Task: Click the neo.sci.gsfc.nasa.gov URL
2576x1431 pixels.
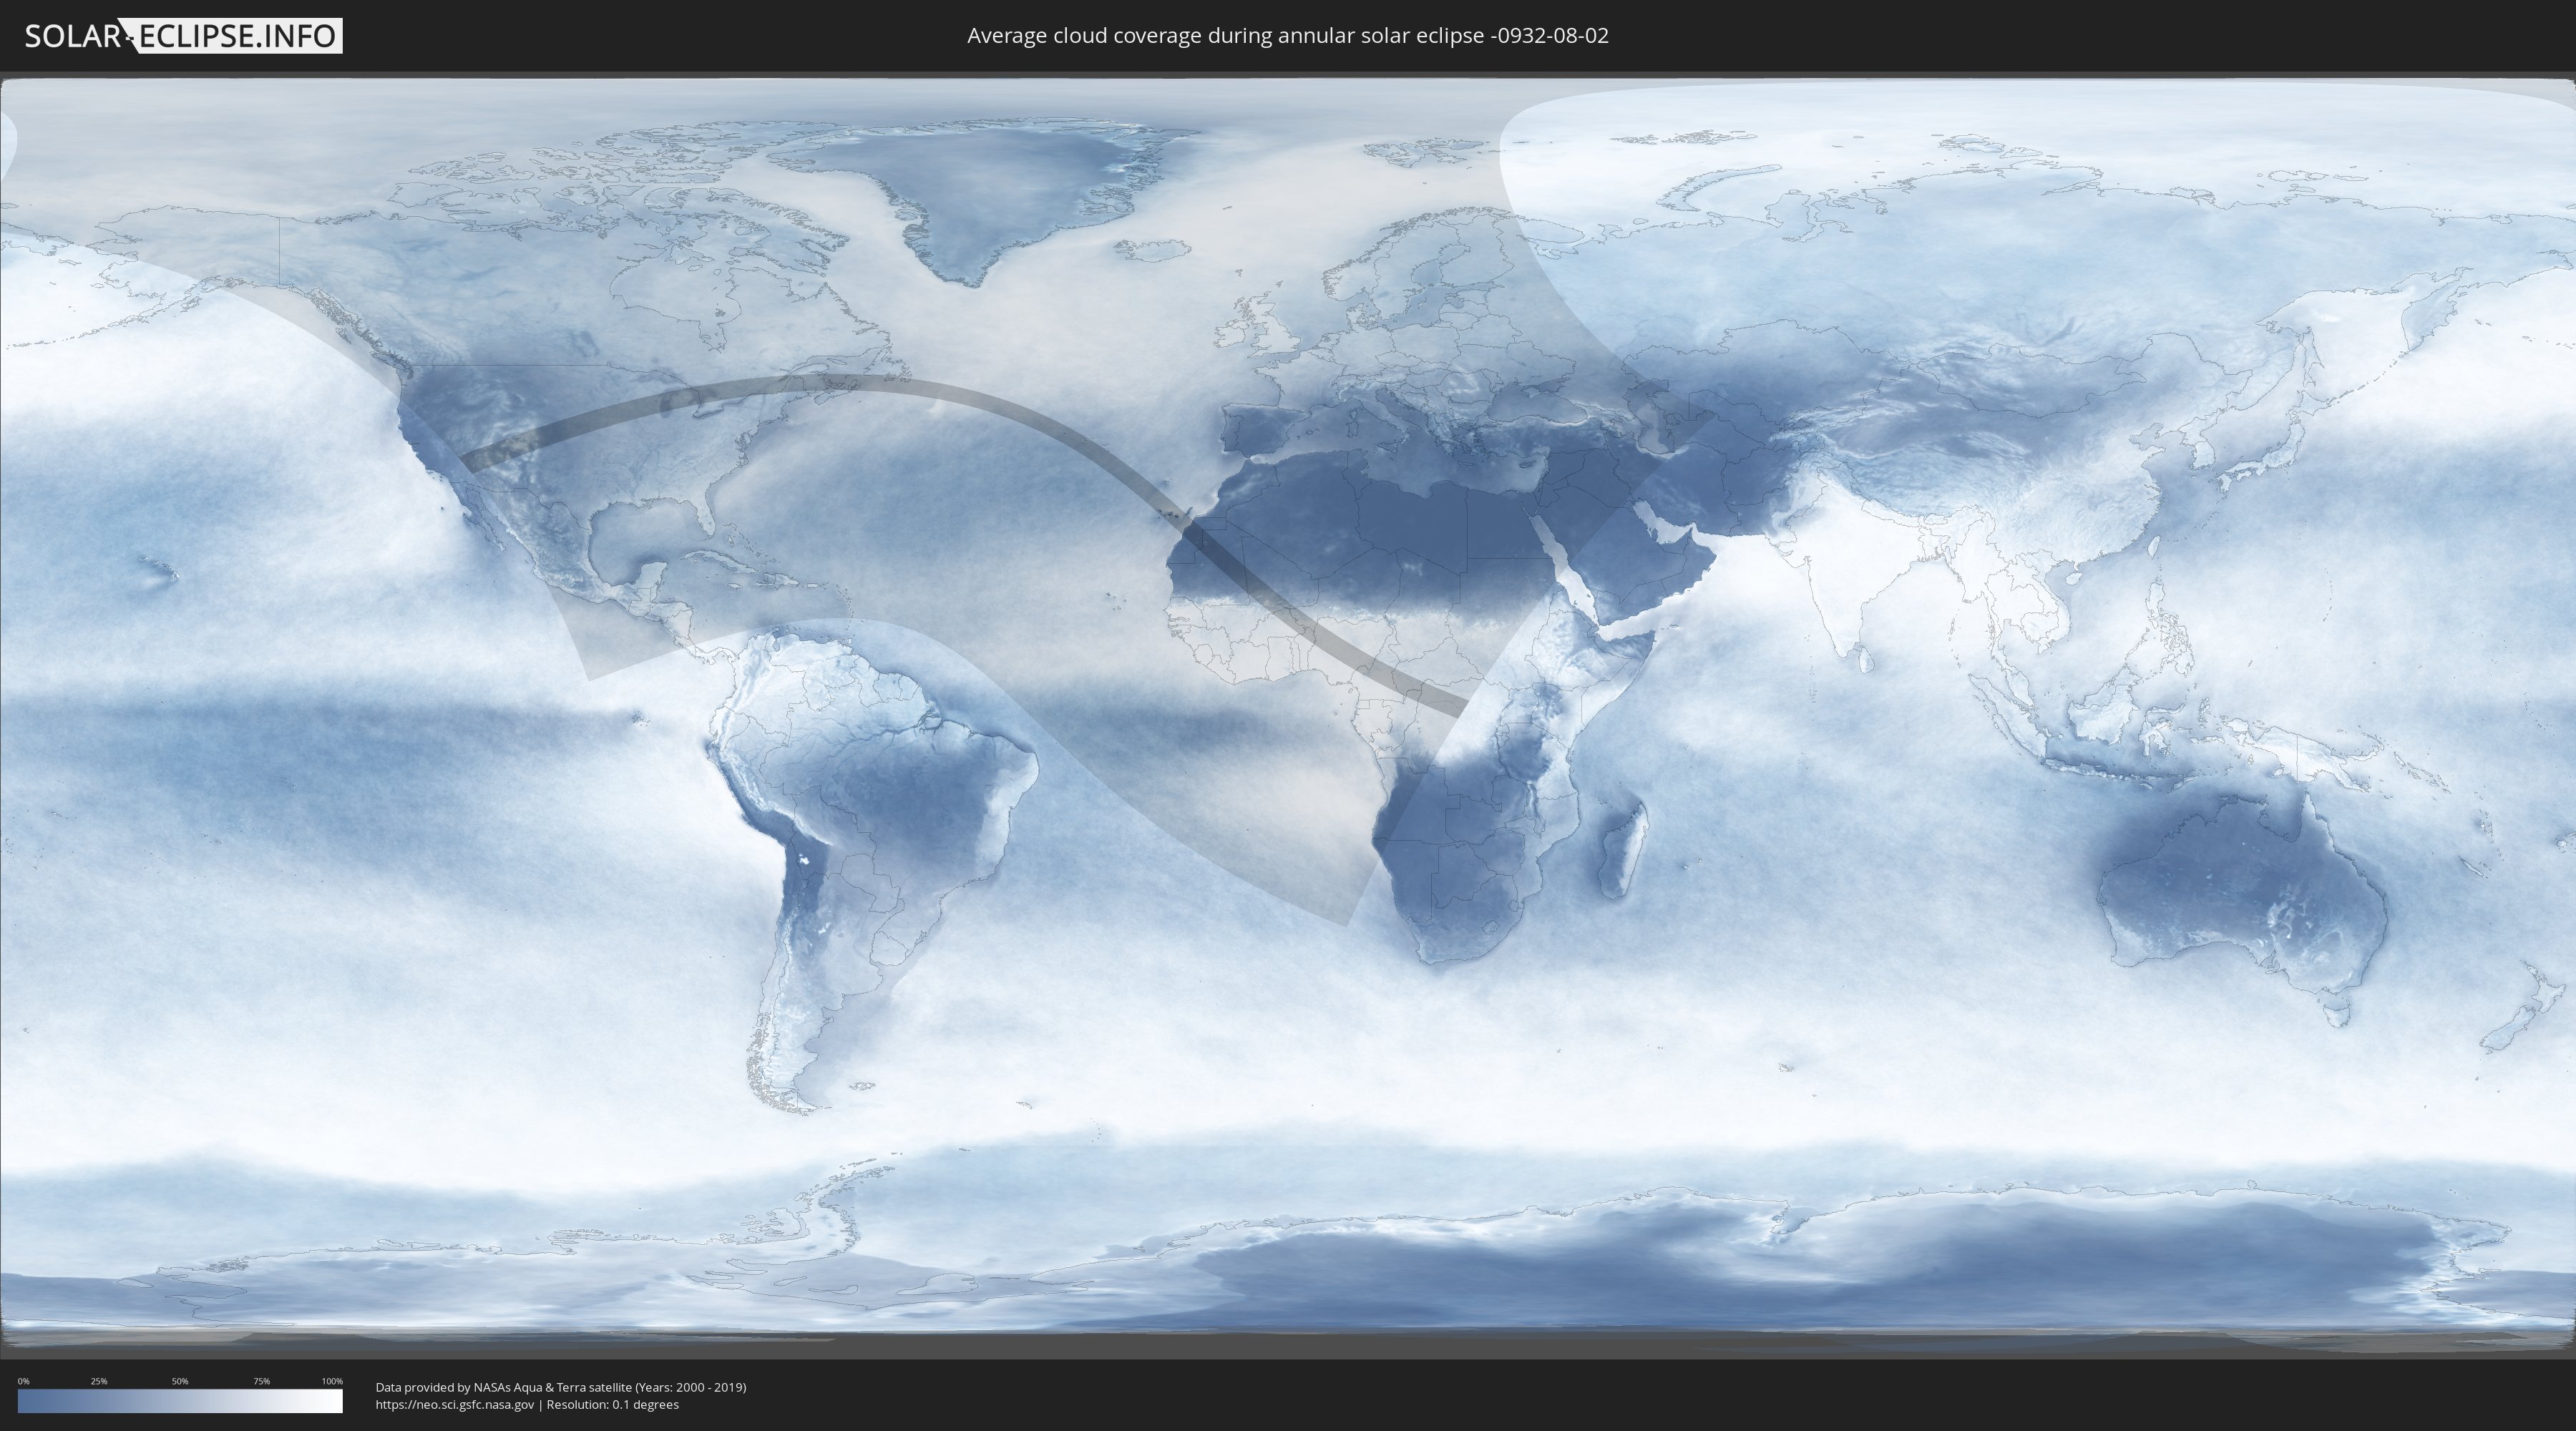Action: pyautogui.click(x=455, y=1404)
